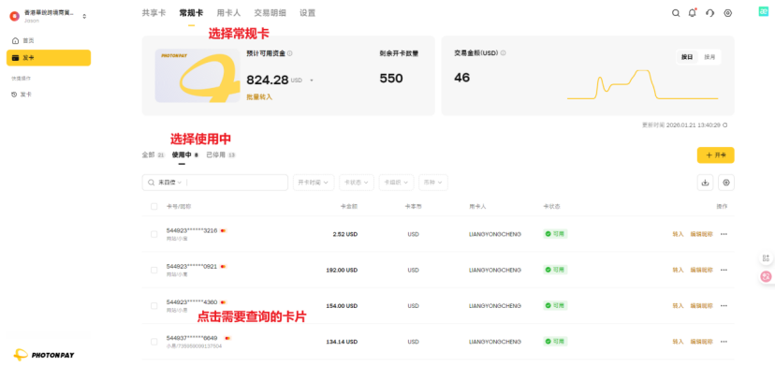Image resolution: width=775 pixels, height=367 pixels.
Task: Open the USD currency dropdown arrow
Action: (312, 81)
